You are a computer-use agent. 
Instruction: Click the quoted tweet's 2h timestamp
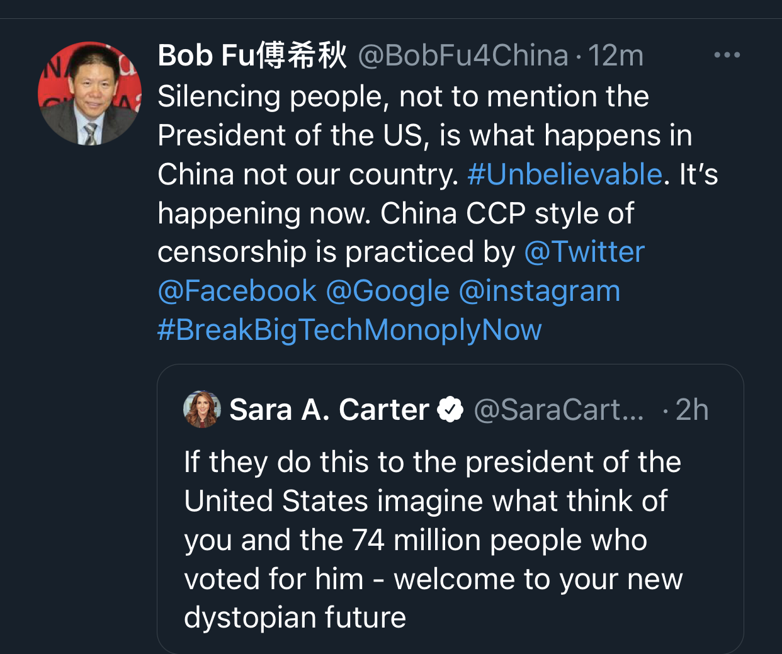[692, 410]
